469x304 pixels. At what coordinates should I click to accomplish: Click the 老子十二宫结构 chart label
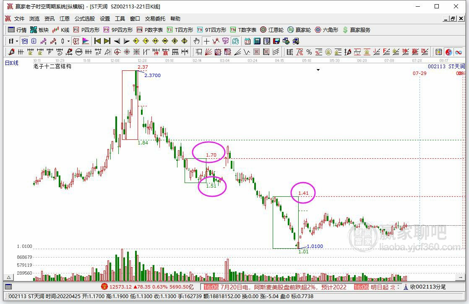pyautogui.click(x=52, y=66)
